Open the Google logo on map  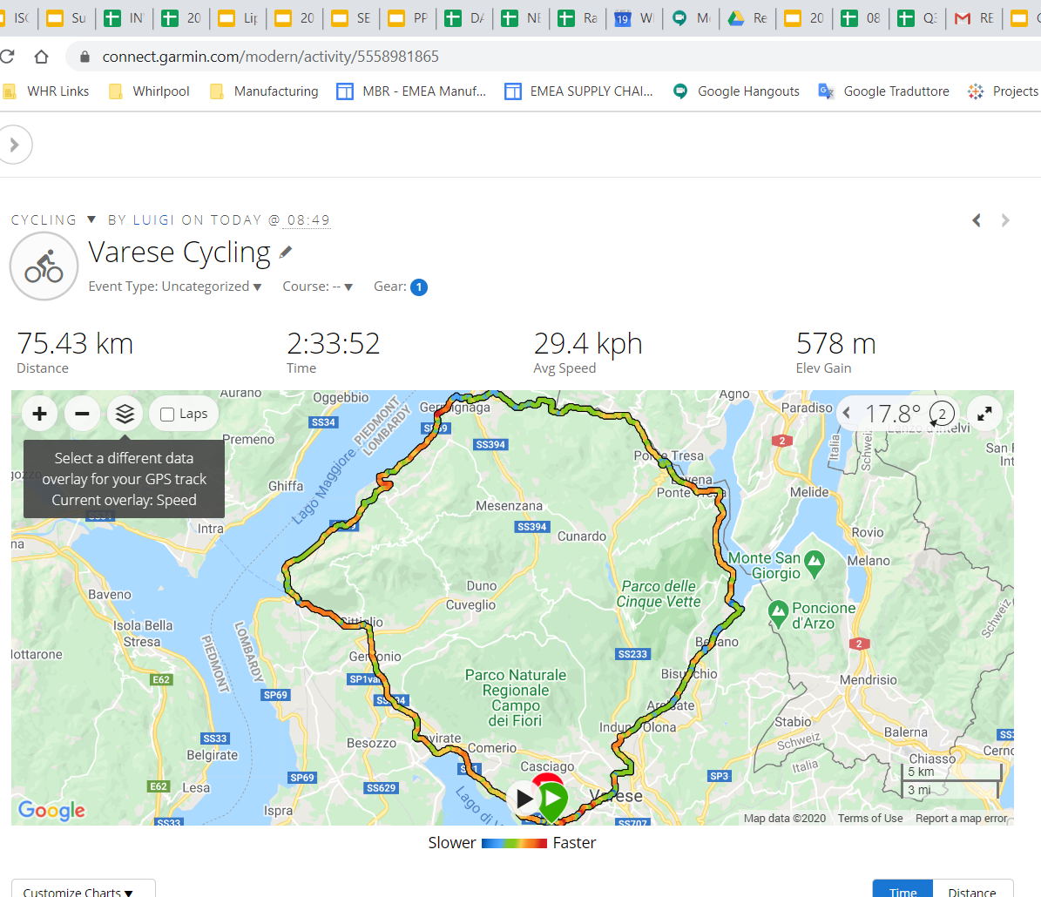pyautogui.click(x=51, y=810)
